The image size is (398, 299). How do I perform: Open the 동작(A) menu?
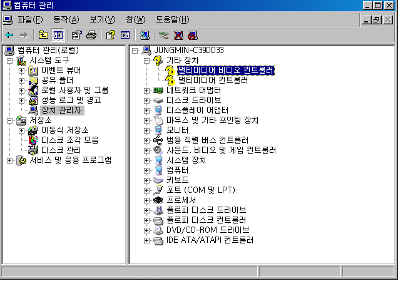click(66, 19)
